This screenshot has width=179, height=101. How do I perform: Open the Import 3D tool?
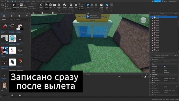click(x=59, y=6)
